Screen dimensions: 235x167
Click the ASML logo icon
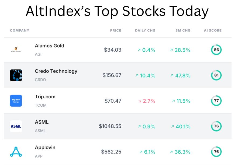point(16,126)
